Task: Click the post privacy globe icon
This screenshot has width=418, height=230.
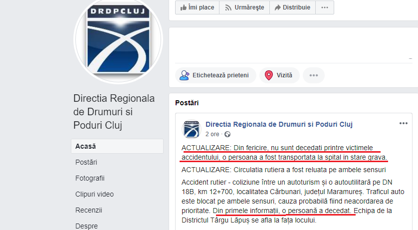Action: [227, 134]
